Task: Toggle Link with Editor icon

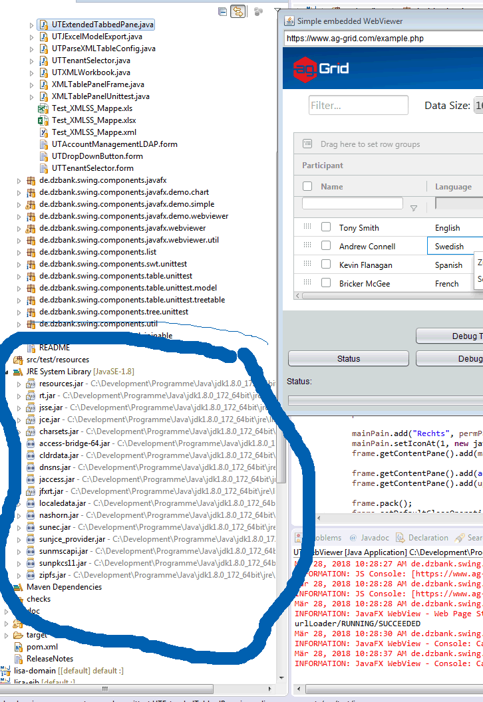Action: [237, 11]
